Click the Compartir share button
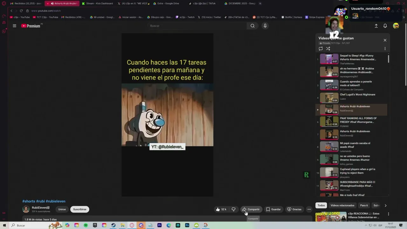The width and height of the screenshot is (407, 229). [251, 209]
